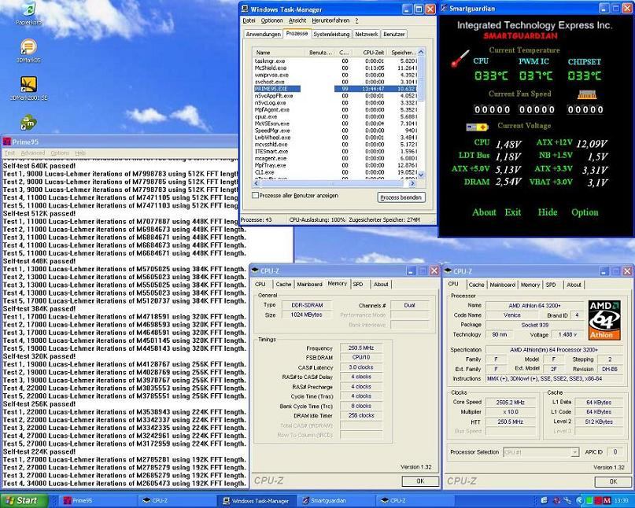The height and width of the screenshot is (508, 635).
Task: Open the Optionen menu in Task-Manager
Action: coord(271,20)
